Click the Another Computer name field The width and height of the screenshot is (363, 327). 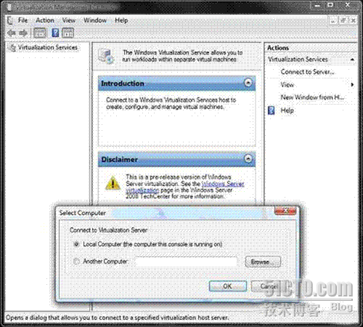[x=187, y=262]
